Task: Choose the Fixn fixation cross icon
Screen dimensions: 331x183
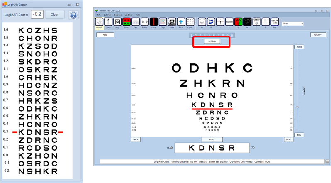Action: pos(181,22)
